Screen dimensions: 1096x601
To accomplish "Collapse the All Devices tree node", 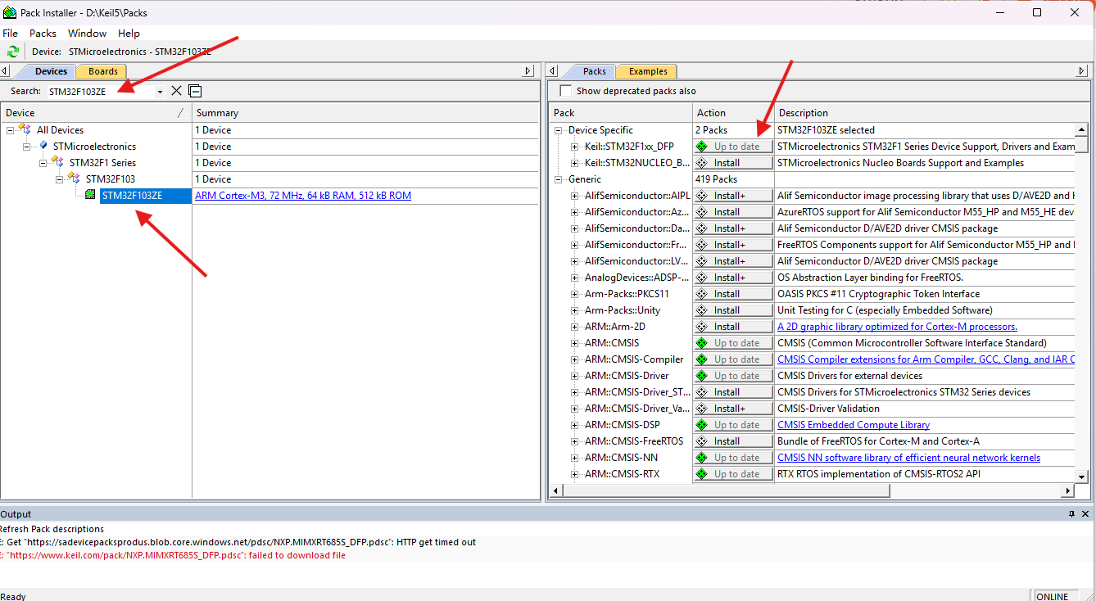I will point(10,129).
